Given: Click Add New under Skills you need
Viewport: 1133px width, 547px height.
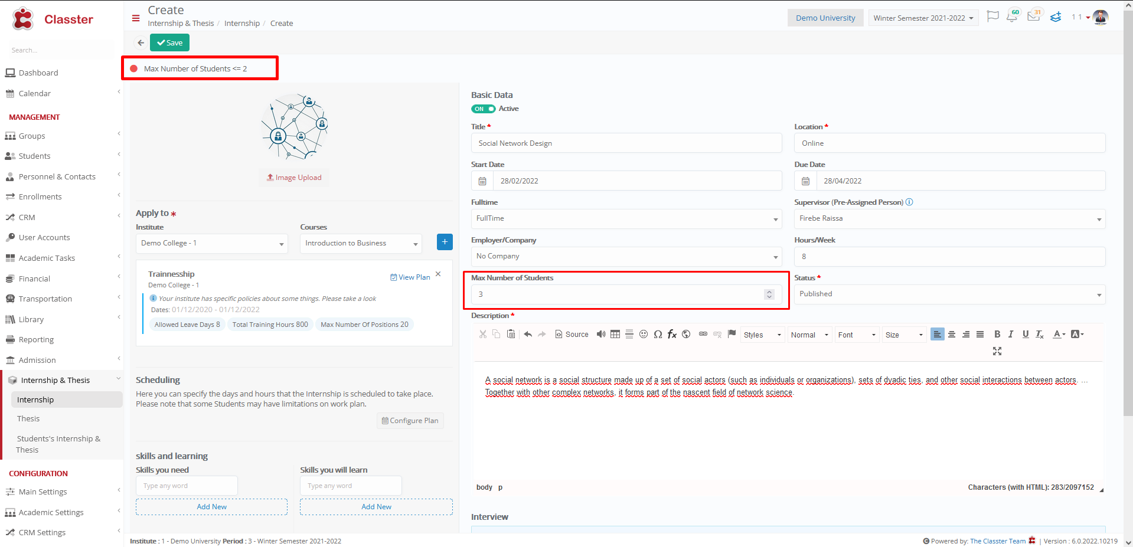Looking at the screenshot, I should 211,507.
